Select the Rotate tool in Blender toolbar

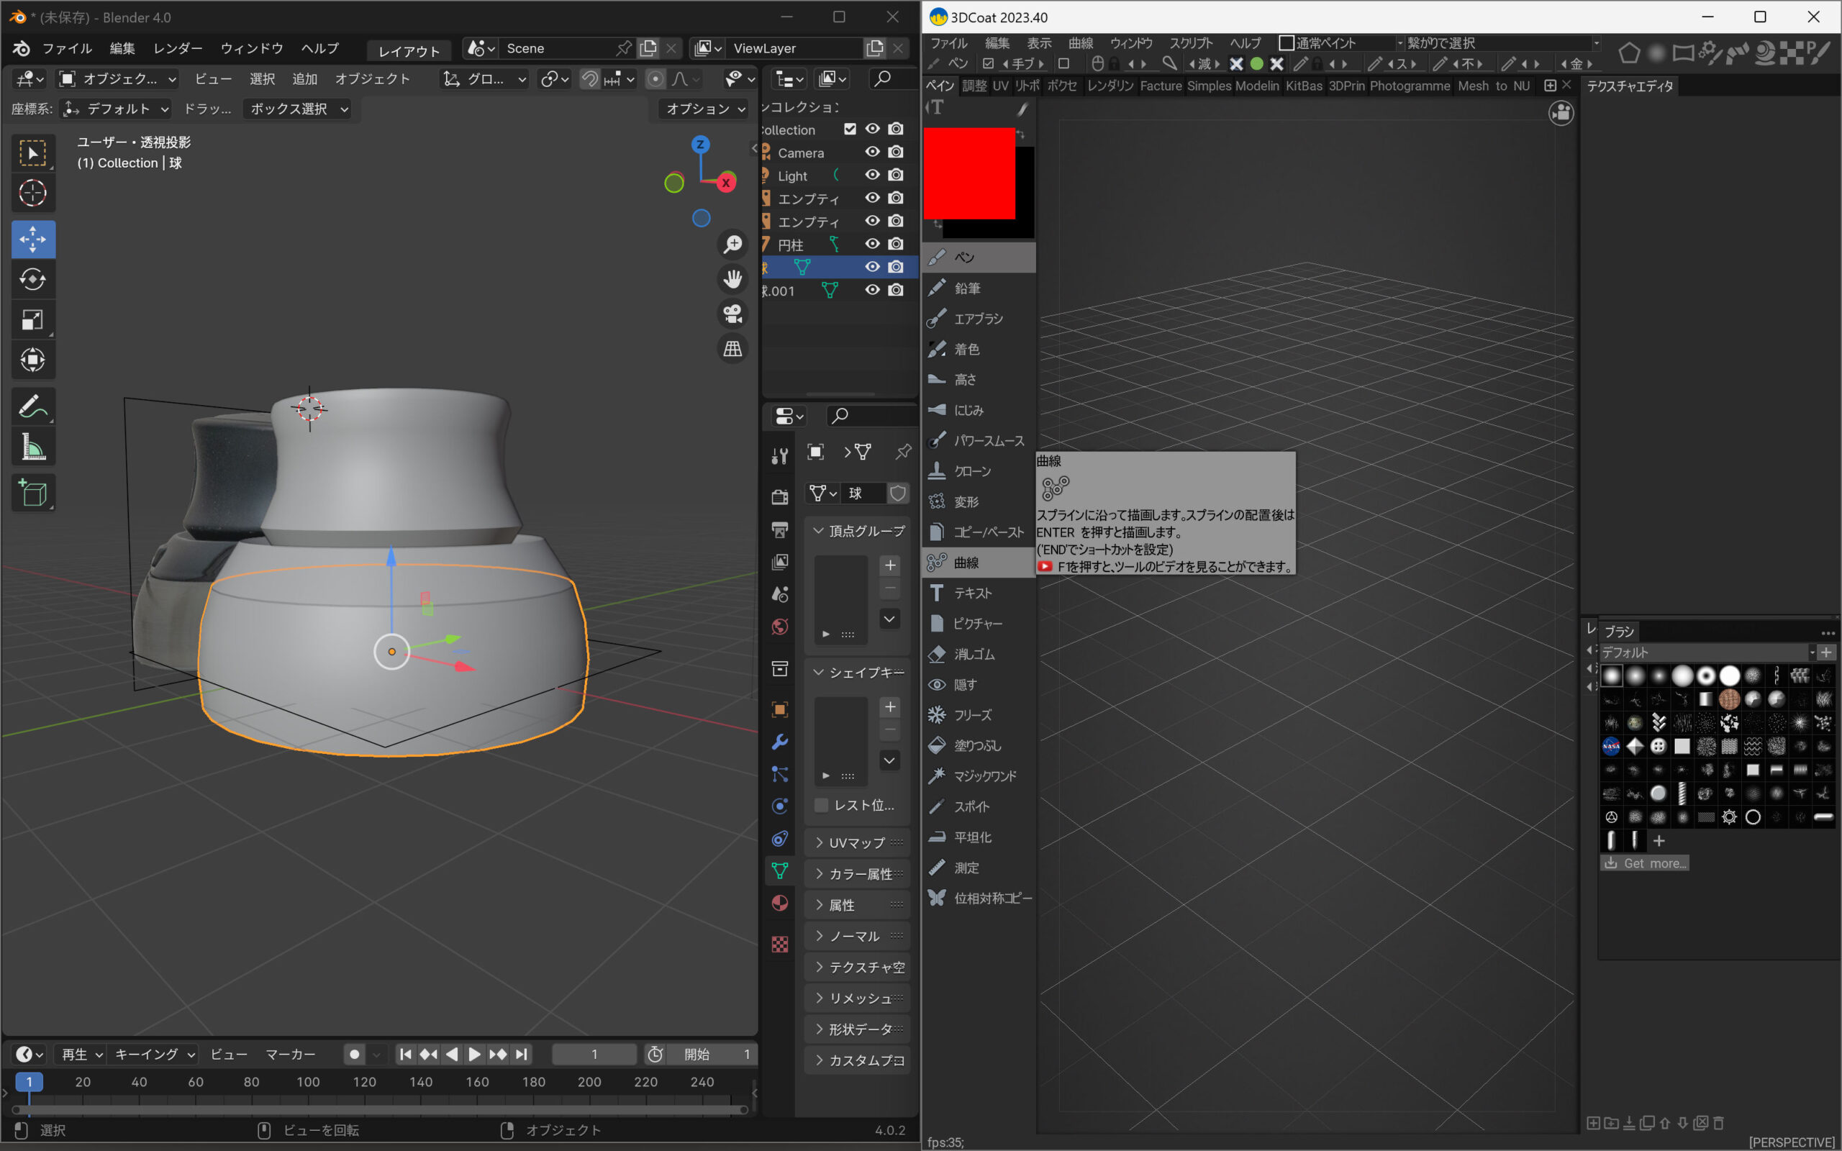(x=32, y=279)
